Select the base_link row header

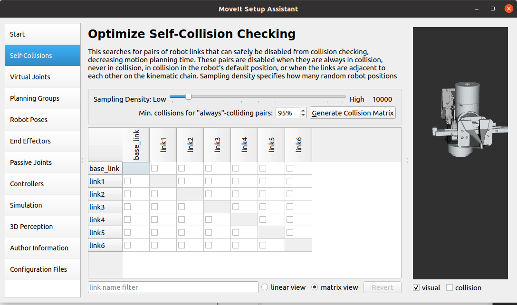pyautogui.click(x=105, y=168)
